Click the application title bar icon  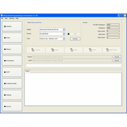(x=2, y=15)
